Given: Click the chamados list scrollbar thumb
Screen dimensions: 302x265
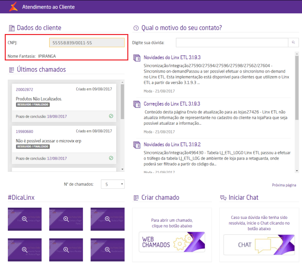Looking at the screenshot, I should (123, 102).
